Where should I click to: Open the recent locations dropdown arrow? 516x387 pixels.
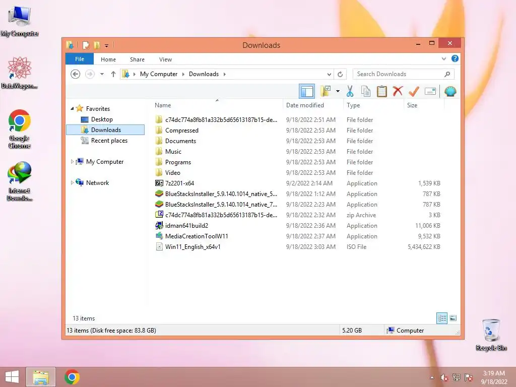102,74
